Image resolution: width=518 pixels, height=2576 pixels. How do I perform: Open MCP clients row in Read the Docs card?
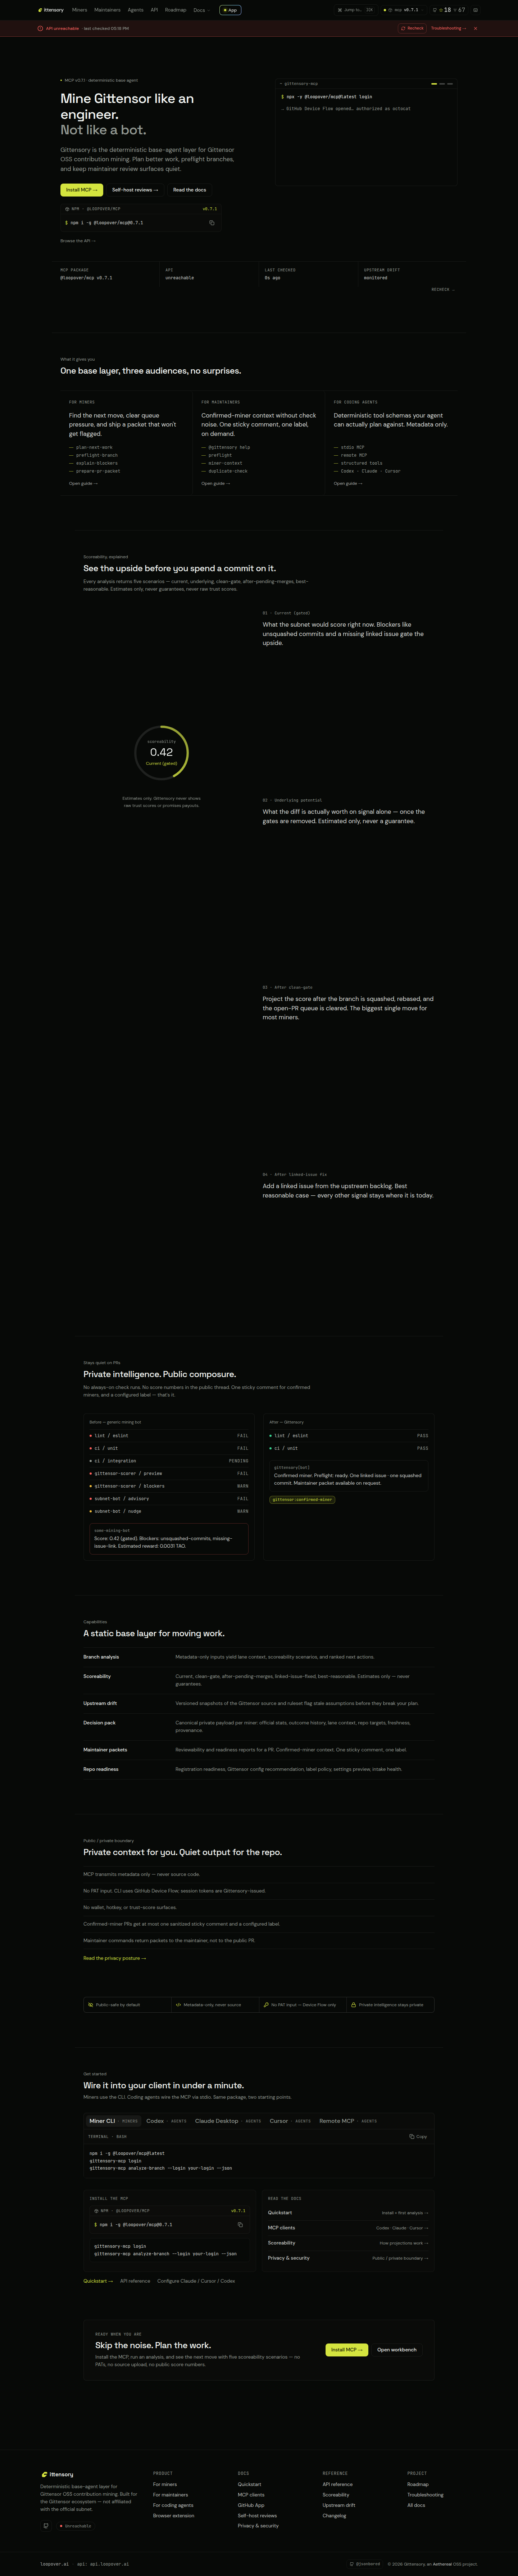pos(348,2228)
